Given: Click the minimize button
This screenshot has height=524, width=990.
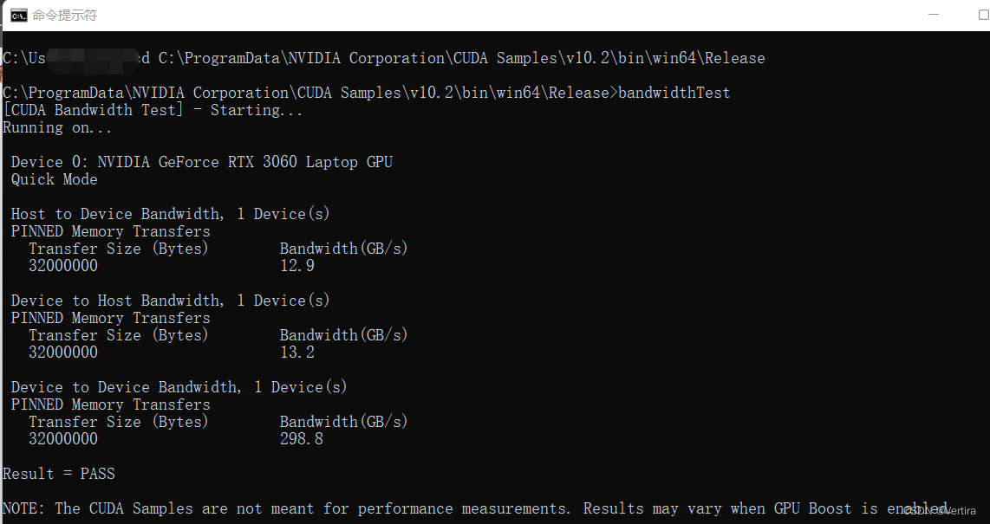Looking at the screenshot, I should [x=934, y=14].
